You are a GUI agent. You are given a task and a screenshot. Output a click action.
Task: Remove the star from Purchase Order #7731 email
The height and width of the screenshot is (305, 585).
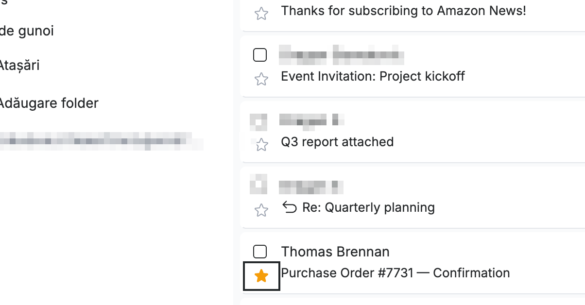(261, 276)
